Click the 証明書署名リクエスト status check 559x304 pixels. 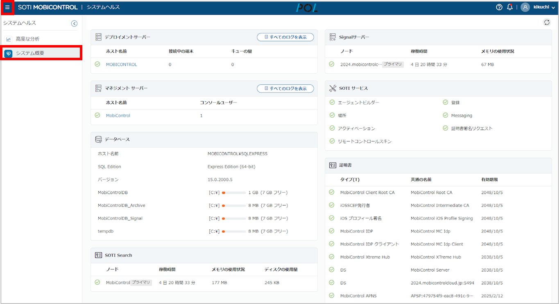(x=446, y=128)
